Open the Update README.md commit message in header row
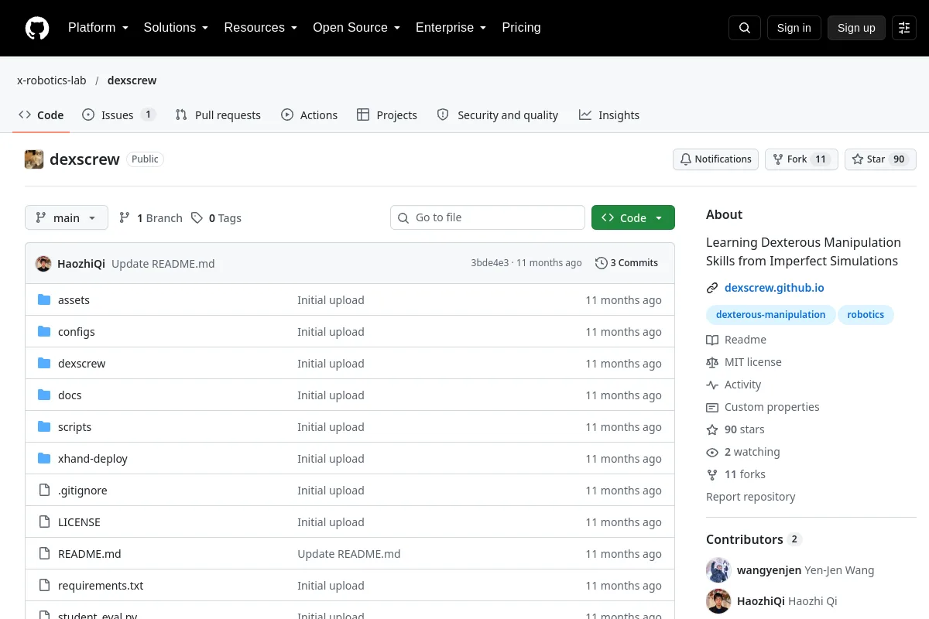Screen dimensions: 929x619 coord(163,264)
